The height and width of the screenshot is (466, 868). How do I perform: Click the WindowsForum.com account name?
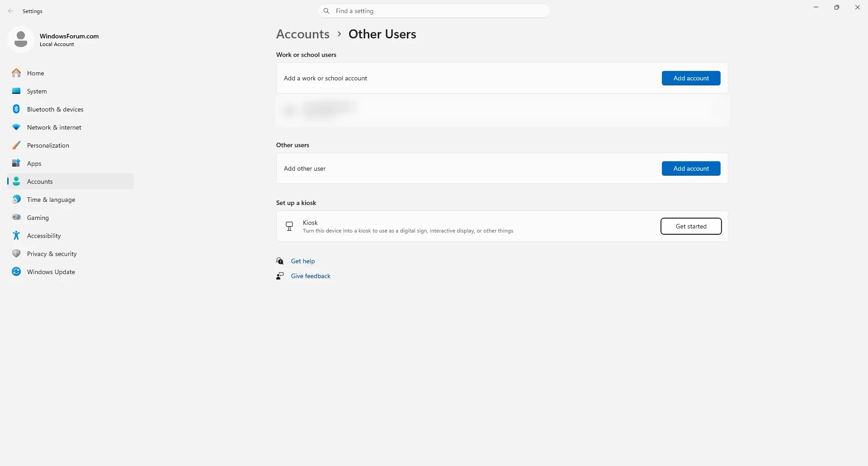(x=69, y=36)
